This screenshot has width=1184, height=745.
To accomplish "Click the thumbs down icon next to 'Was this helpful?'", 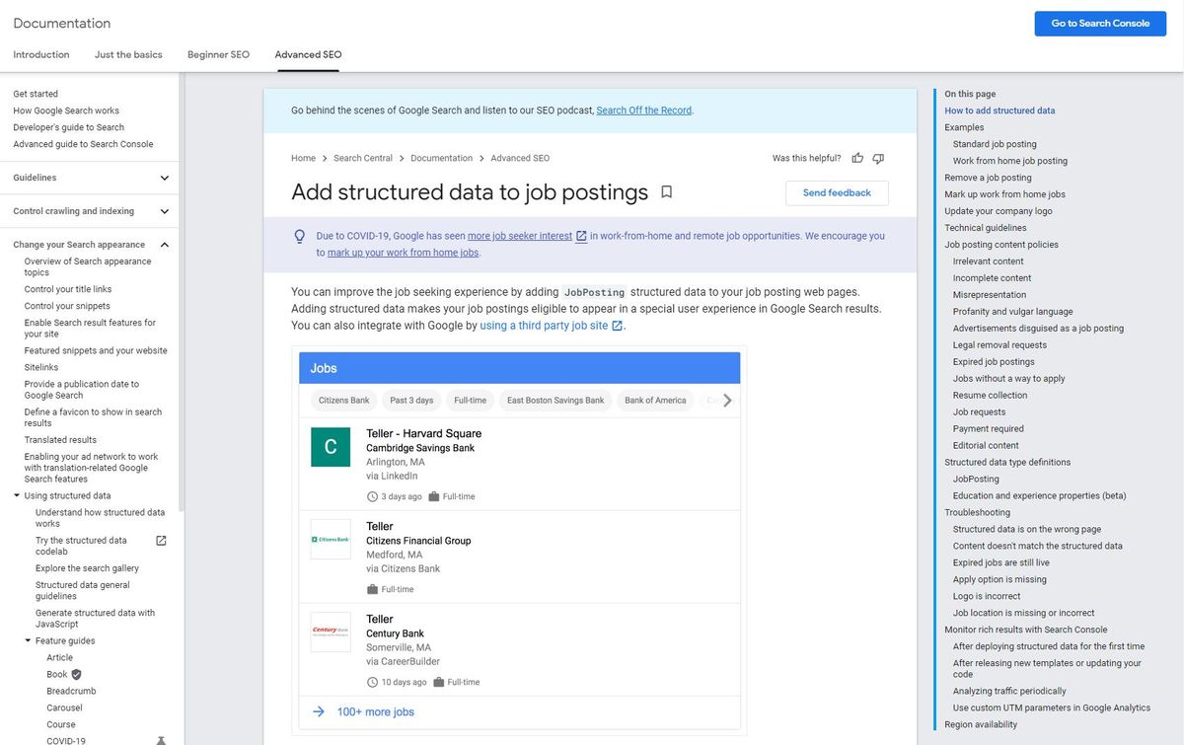I will pos(878,158).
